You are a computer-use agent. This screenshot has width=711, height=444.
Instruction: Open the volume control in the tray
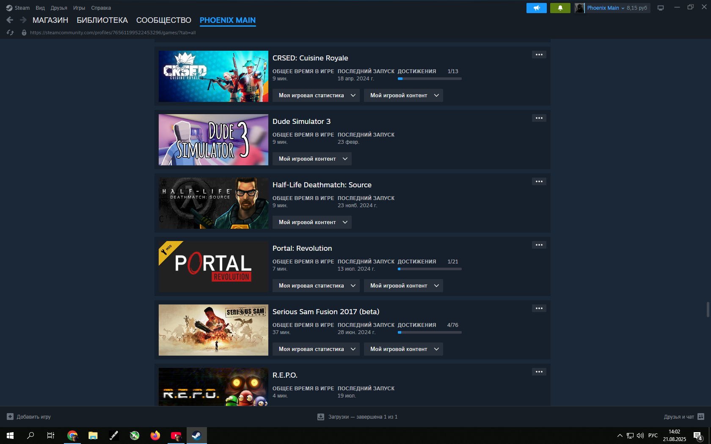[x=640, y=436]
